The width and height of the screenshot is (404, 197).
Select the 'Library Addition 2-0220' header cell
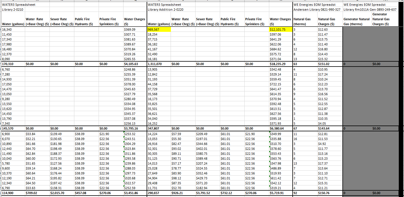click(x=165, y=10)
